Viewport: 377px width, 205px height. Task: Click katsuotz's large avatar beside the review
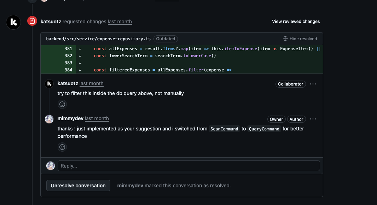click(x=13, y=22)
